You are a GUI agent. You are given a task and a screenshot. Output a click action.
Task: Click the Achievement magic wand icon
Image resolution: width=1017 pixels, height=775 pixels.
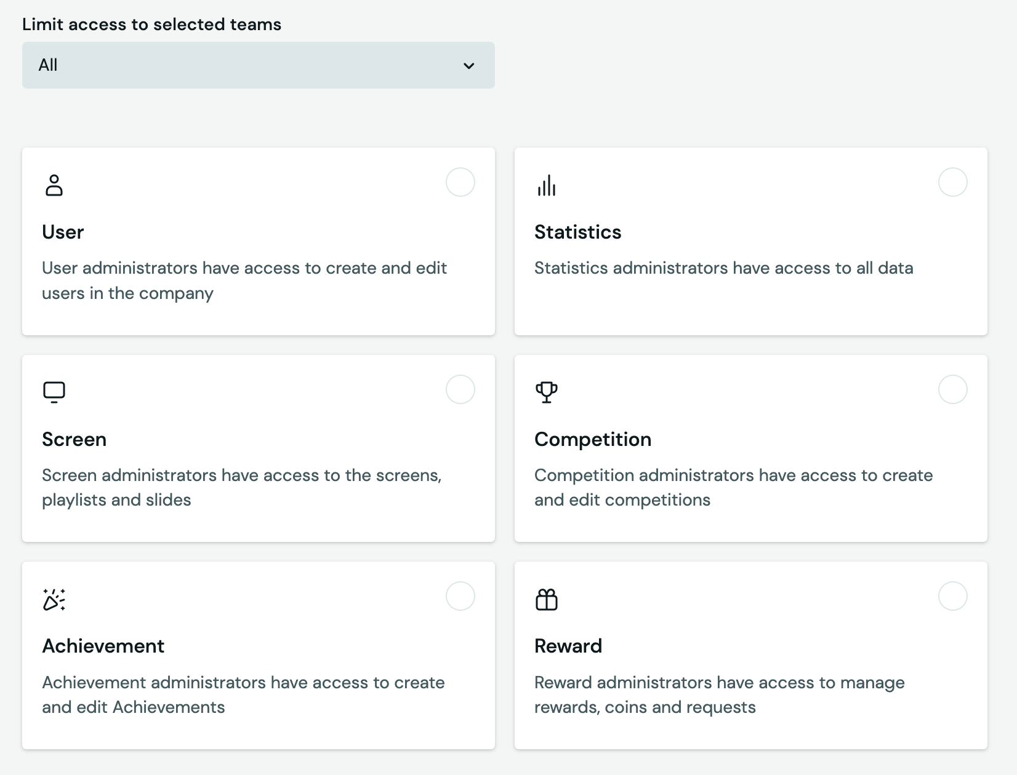(x=54, y=599)
